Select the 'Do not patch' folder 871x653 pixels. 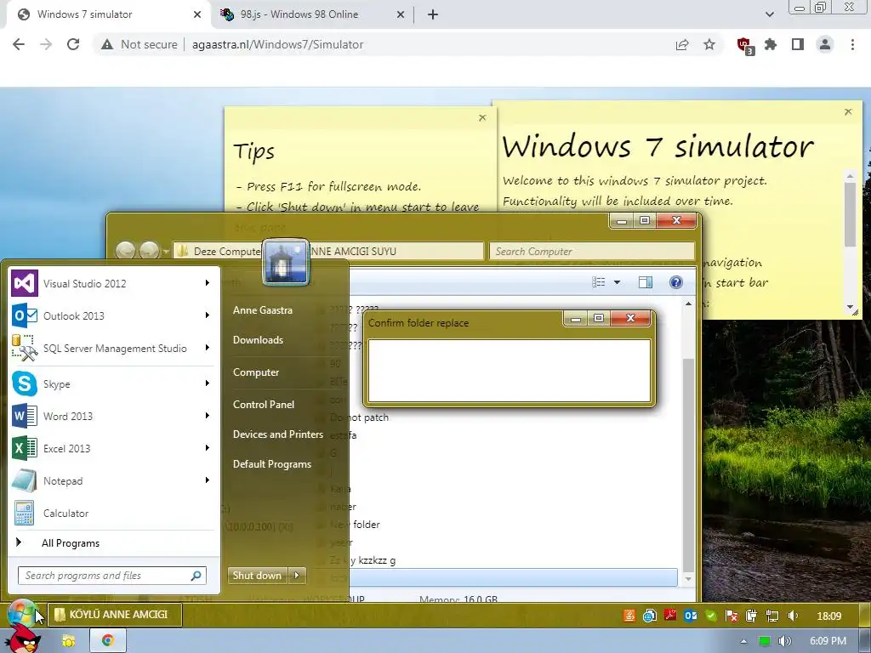[359, 417]
